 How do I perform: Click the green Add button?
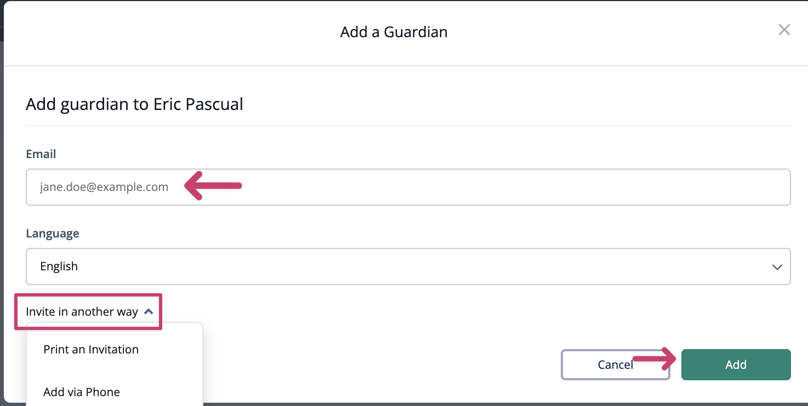736,364
